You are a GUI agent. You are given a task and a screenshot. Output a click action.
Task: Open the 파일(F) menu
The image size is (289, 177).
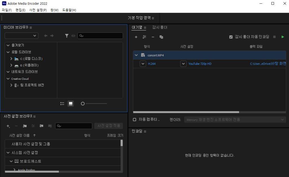(x=7, y=10)
